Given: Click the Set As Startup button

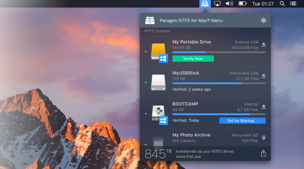Looking at the screenshot, I should (x=242, y=121).
